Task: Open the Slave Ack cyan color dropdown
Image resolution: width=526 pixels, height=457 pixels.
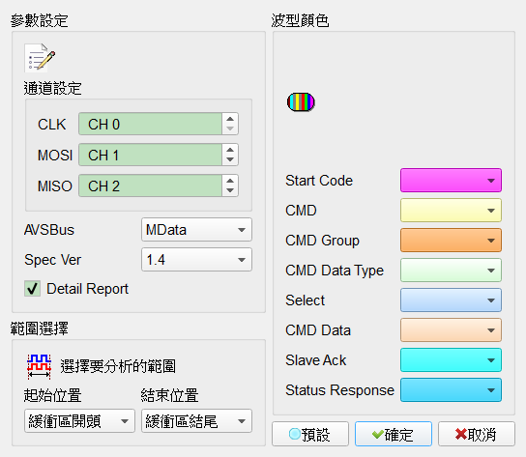Action: click(x=451, y=360)
